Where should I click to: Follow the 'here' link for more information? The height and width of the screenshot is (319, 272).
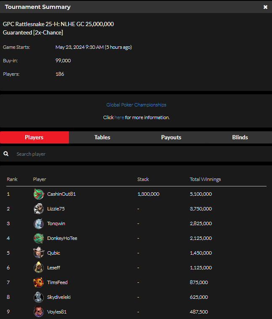click(x=119, y=117)
